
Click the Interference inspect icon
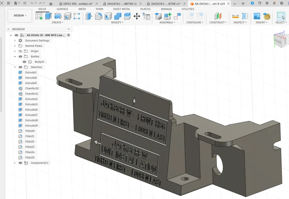click(245, 16)
